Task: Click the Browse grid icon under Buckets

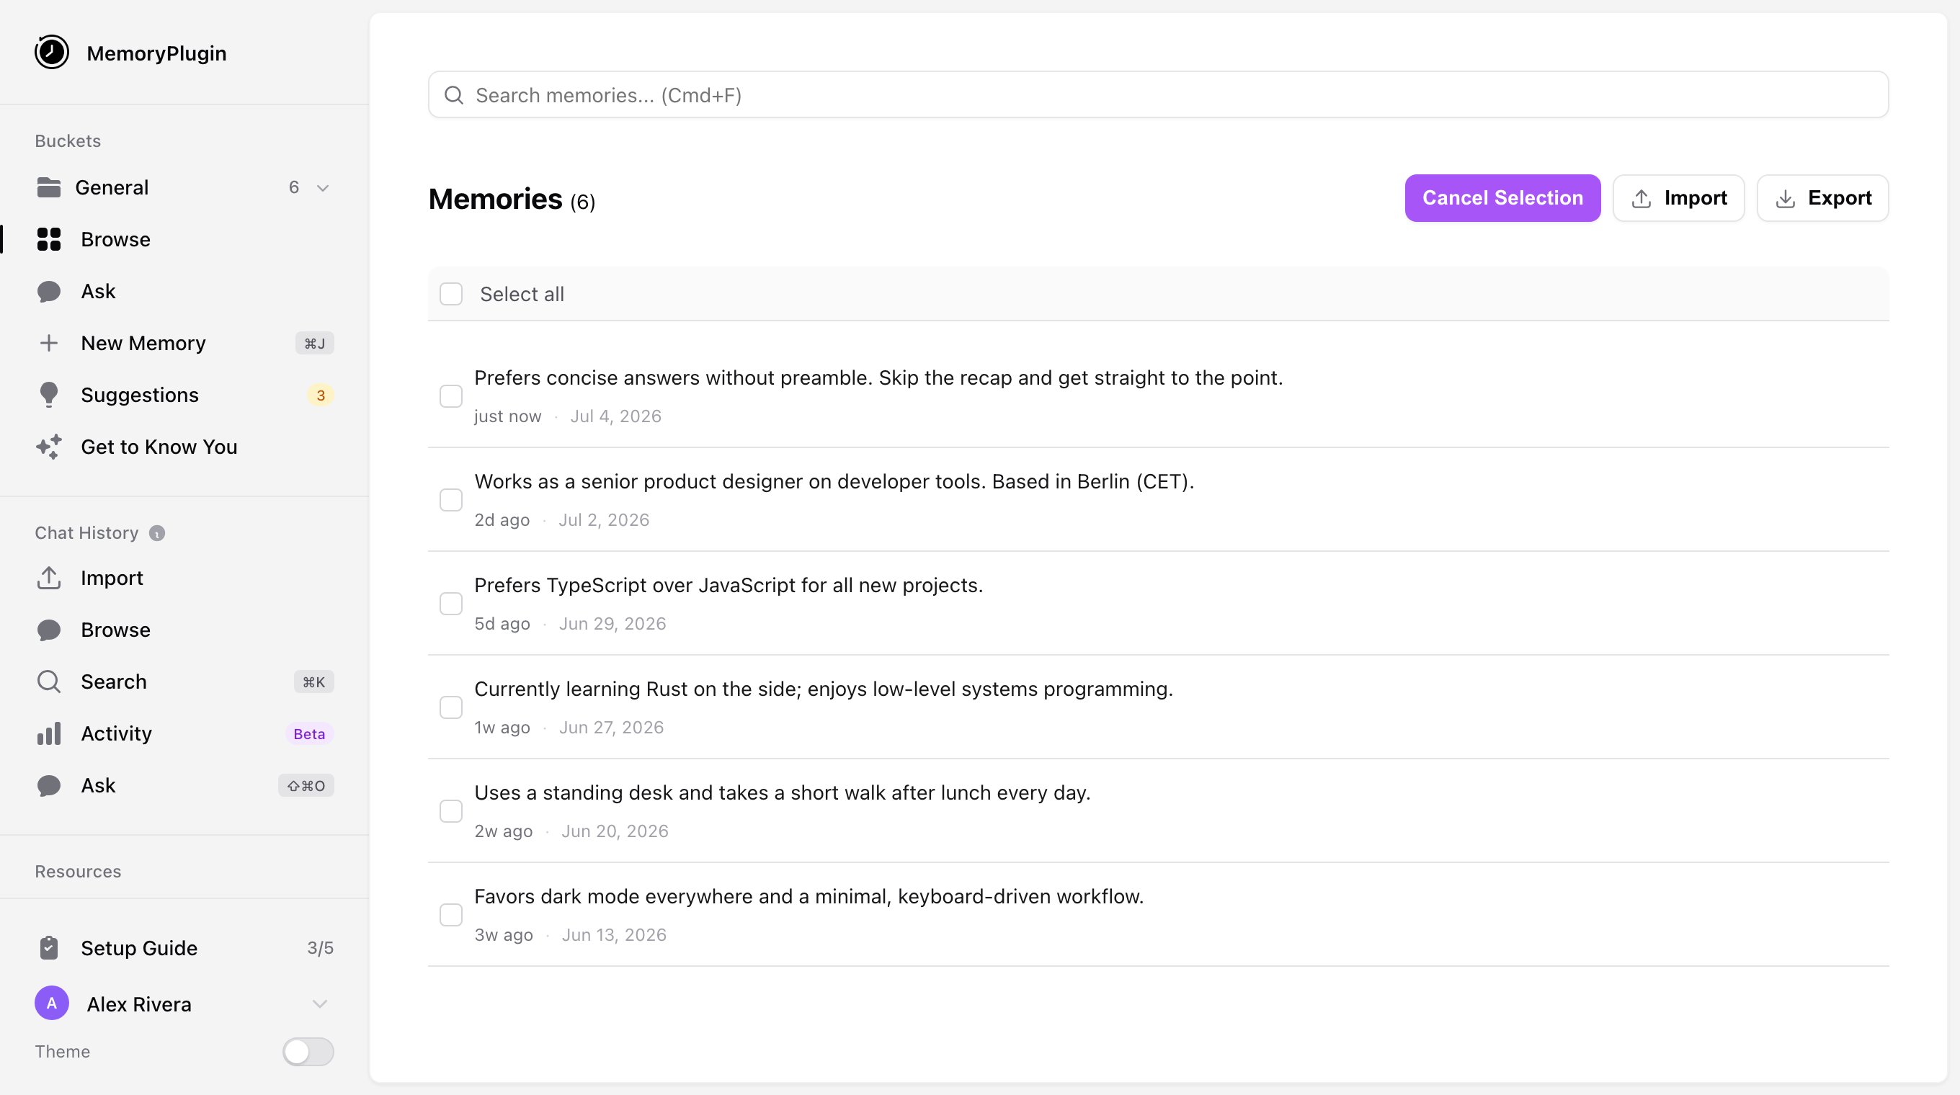Action: point(49,238)
